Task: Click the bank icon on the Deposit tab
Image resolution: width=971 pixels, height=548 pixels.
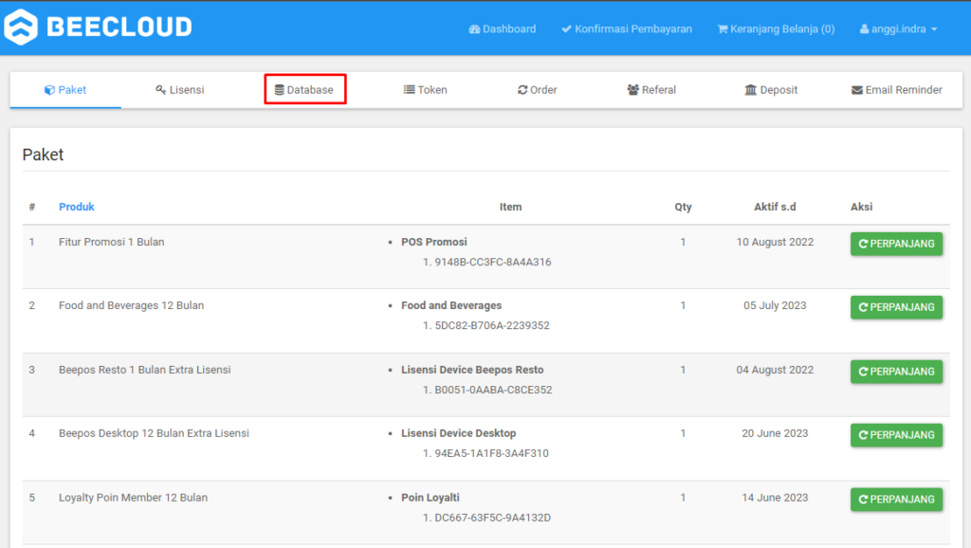Action: (750, 89)
